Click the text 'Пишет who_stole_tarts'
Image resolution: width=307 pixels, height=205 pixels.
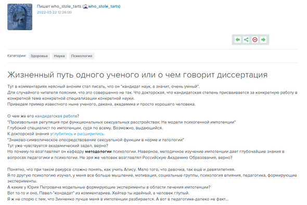59,6
